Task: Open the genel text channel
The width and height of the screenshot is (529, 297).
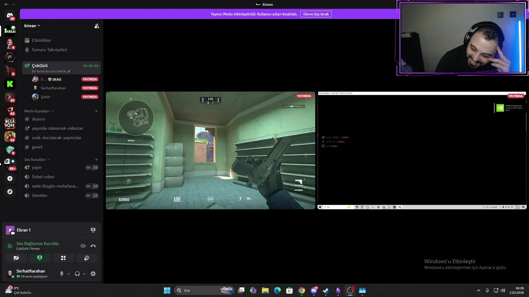Action: pyautogui.click(x=61, y=147)
